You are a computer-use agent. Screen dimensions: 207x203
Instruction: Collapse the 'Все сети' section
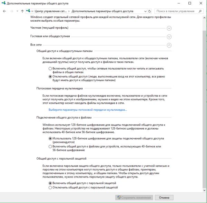click(x=169, y=45)
